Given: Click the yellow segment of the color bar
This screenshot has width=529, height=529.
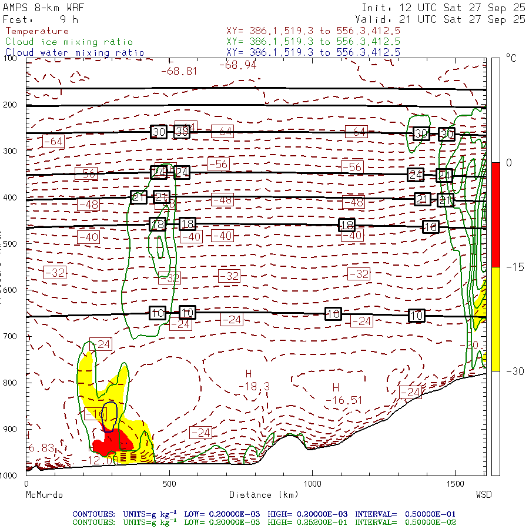Looking at the screenshot, I should click(x=495, y=319).
